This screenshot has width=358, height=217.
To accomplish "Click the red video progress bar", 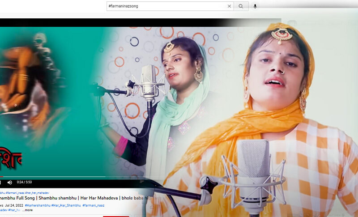I will coord(1,177).
